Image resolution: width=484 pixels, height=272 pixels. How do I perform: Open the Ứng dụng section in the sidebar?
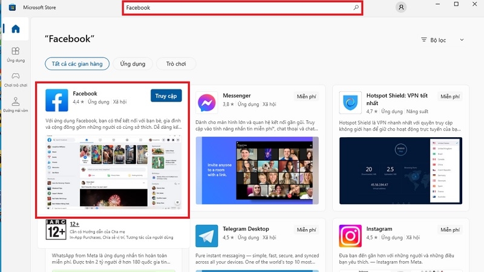pos(16,54)
